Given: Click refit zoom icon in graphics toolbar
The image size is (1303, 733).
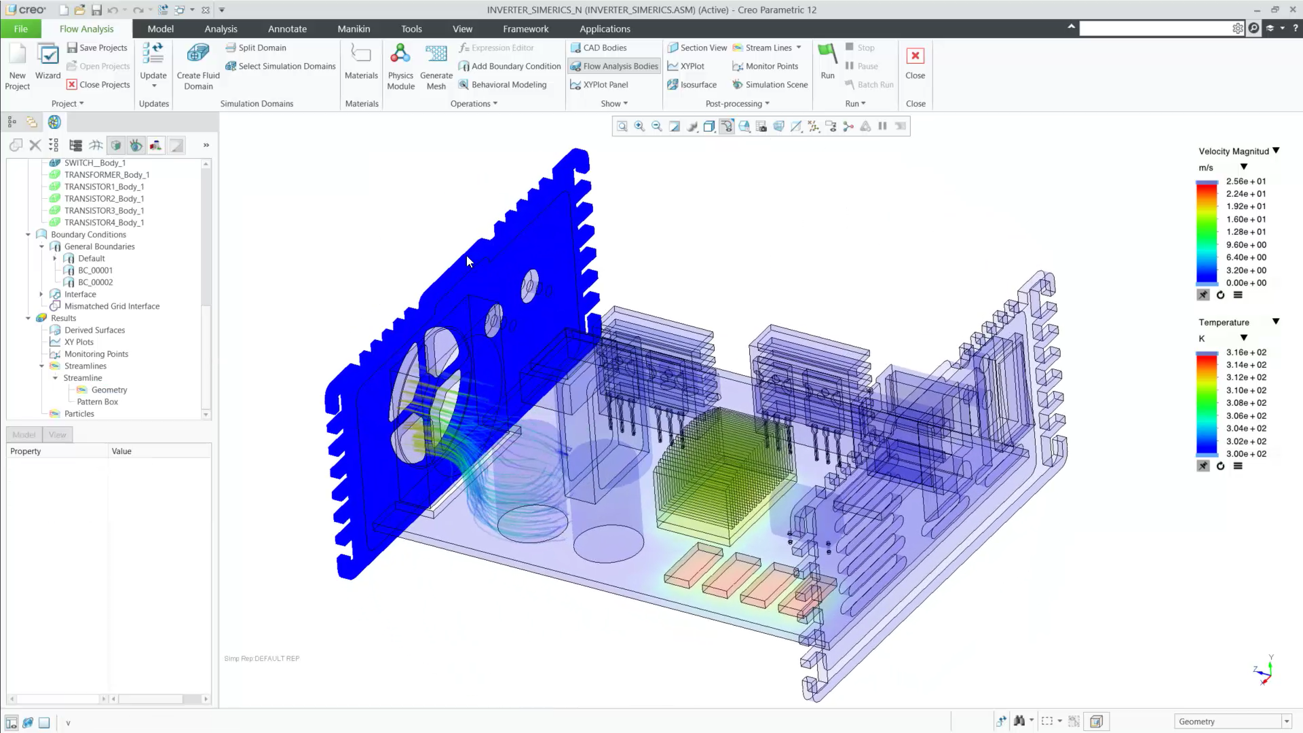Looking at the screenshot, I should tap(622, 126).
